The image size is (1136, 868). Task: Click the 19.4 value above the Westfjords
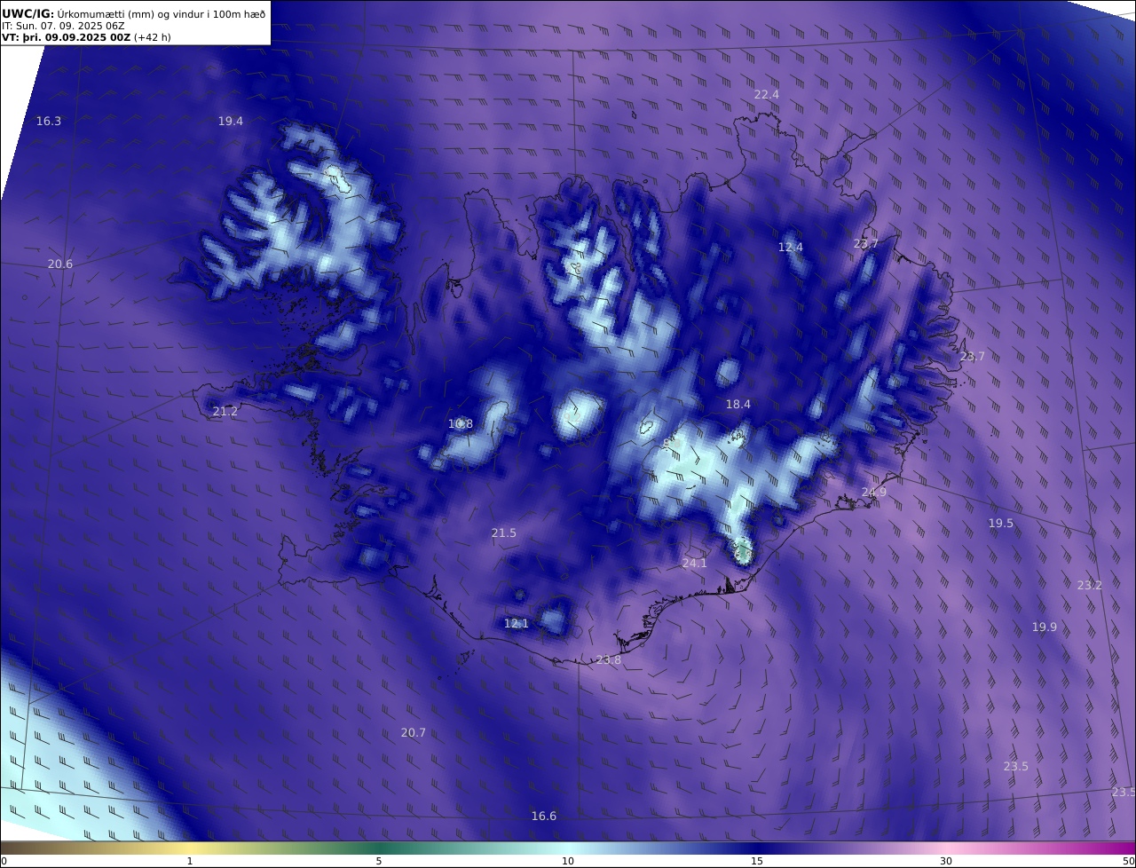point(231,122)
